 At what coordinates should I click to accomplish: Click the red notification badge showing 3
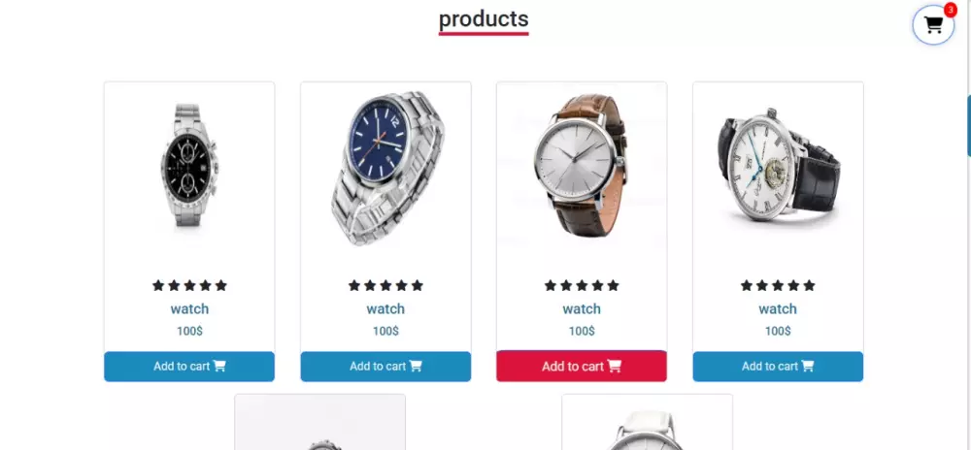(x=950, y=10)
